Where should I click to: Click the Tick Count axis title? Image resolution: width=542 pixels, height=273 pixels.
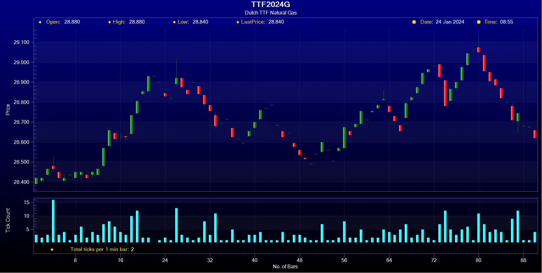click(8, 220)
